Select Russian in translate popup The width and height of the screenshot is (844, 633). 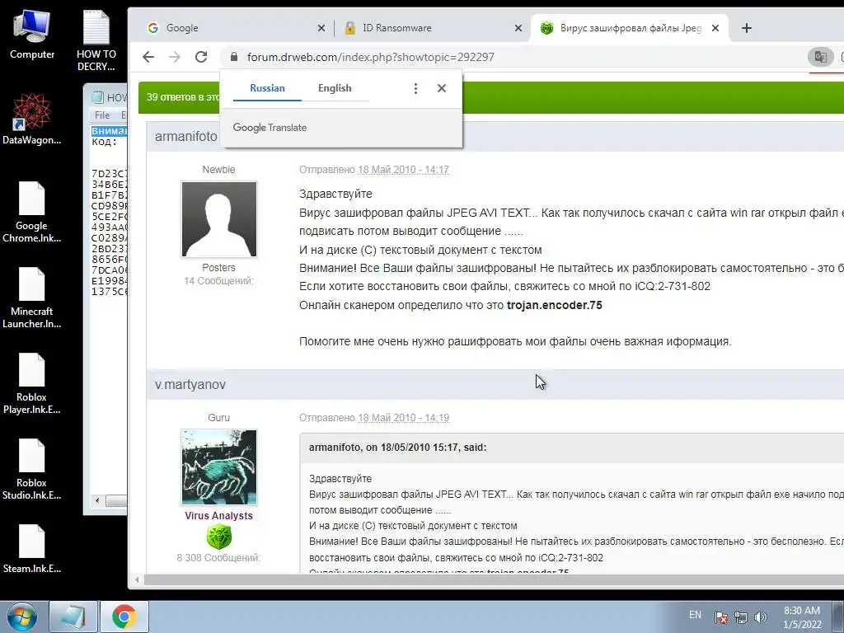[267, 88]
